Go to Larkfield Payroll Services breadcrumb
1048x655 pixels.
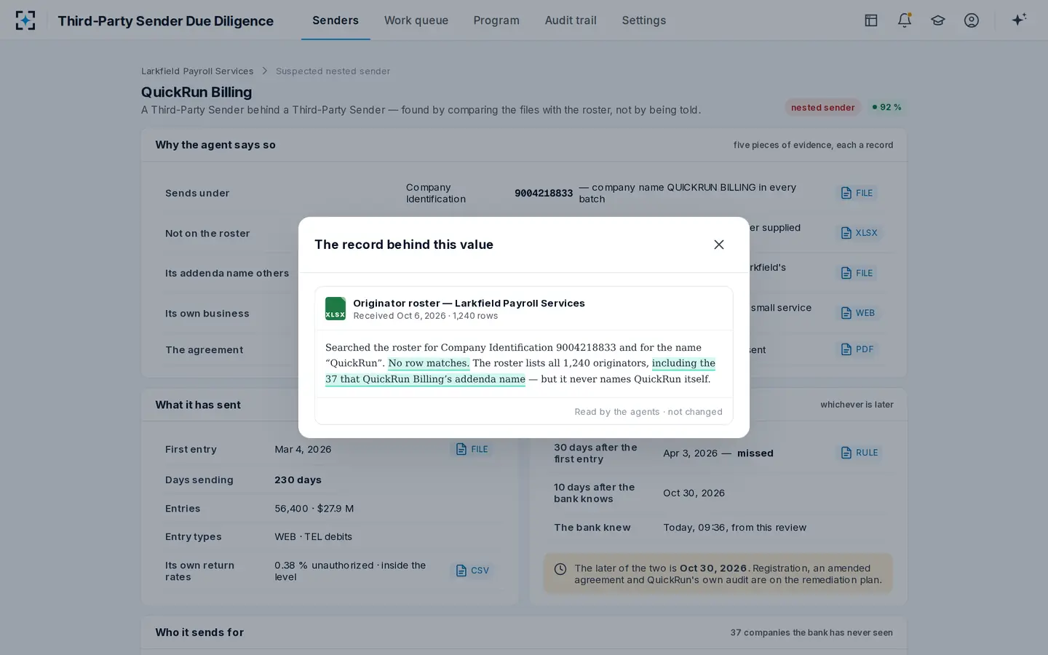[197, 71]
